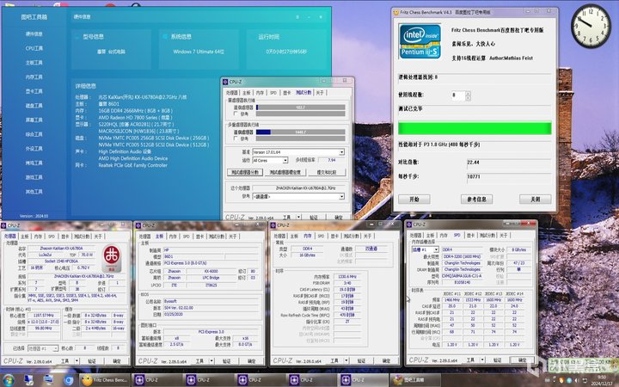Open the 处理器 #1 selector in CPU-Z processor window
The image size is (619, 387).
[x=43, y=348]
